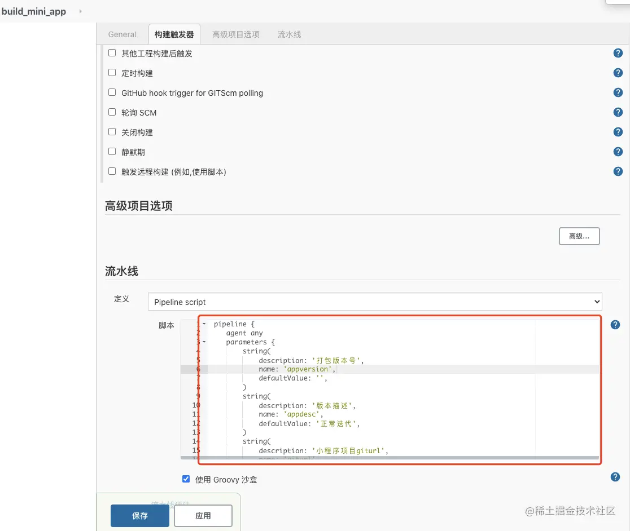
Task: Switch to the 高级项目选项 tab
Action: click(x=235, y=34)
